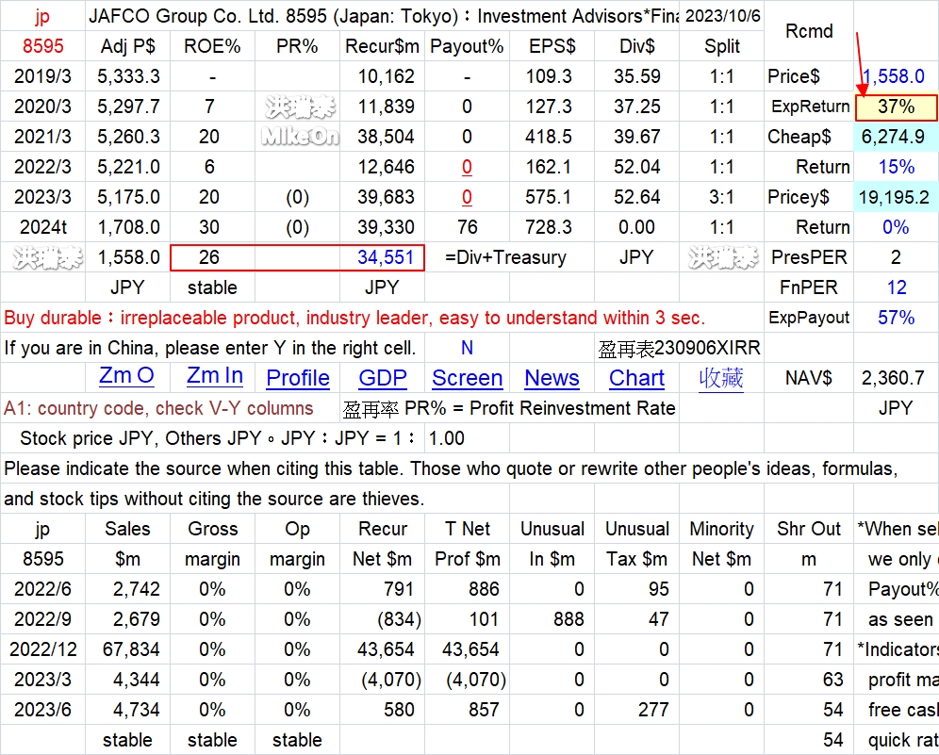
Task: Click the =Div+Treasury cell
Action: coord(505,257)
